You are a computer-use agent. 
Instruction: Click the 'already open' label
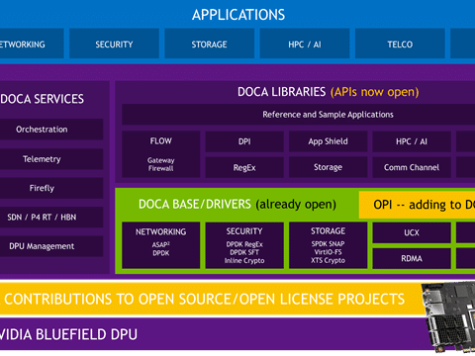pos(296,205)
